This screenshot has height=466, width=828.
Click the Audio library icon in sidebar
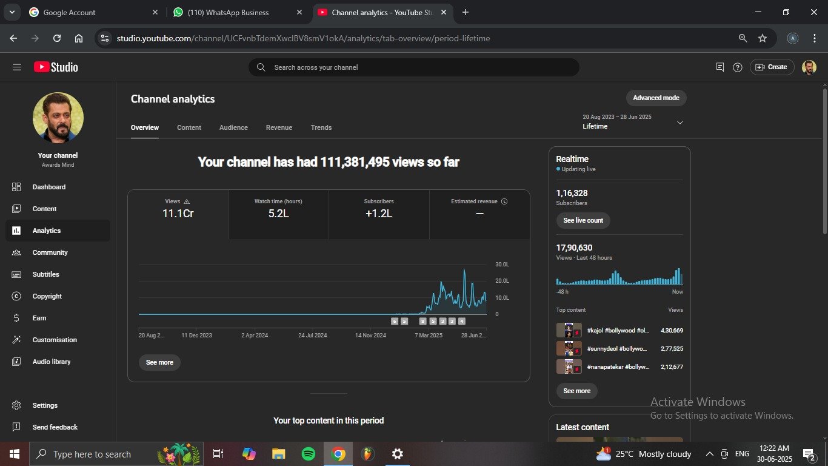(16, 362)
